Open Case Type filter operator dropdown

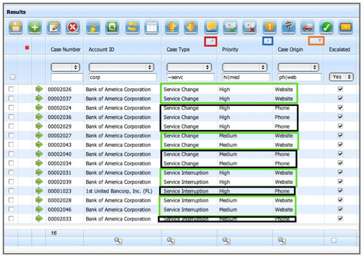(x=189, y=67)
